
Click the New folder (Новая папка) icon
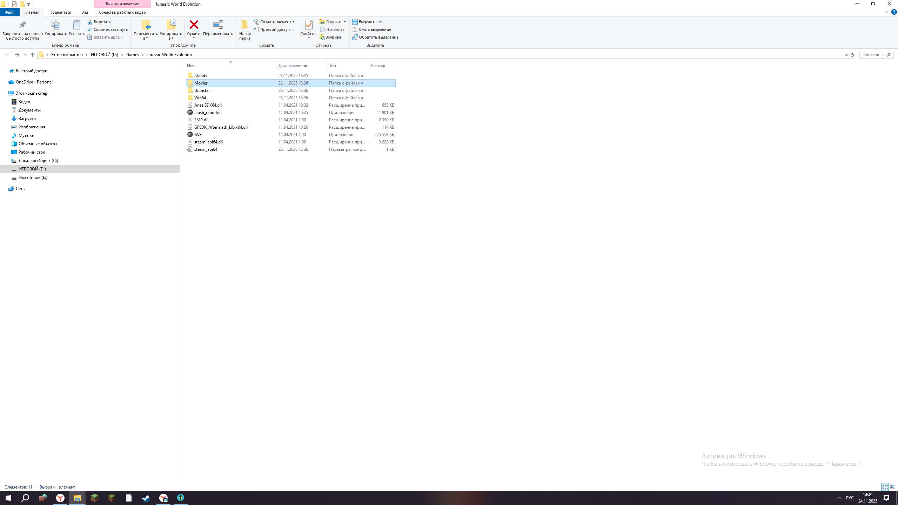point(244,25)
